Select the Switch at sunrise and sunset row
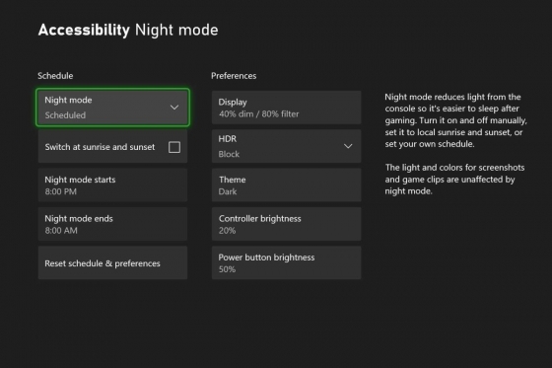552x368 pixels. coord(112,147)
